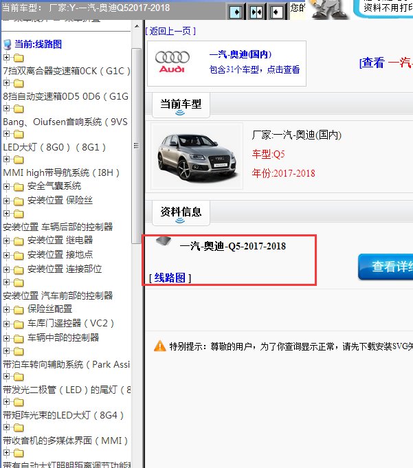Expand the 车库门遥控器 (VC2) tree node
Screen dimensions: 413x468
6,324
